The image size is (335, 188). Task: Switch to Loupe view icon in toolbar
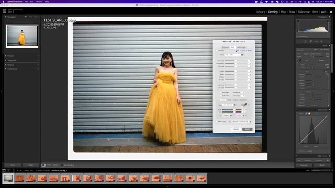[43, 165]
